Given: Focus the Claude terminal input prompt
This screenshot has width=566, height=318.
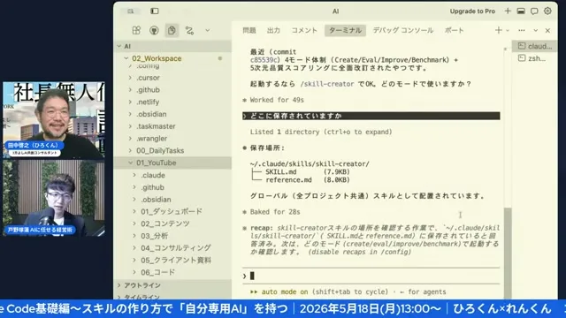Looking at the screenshot, I should coord(371,276).
